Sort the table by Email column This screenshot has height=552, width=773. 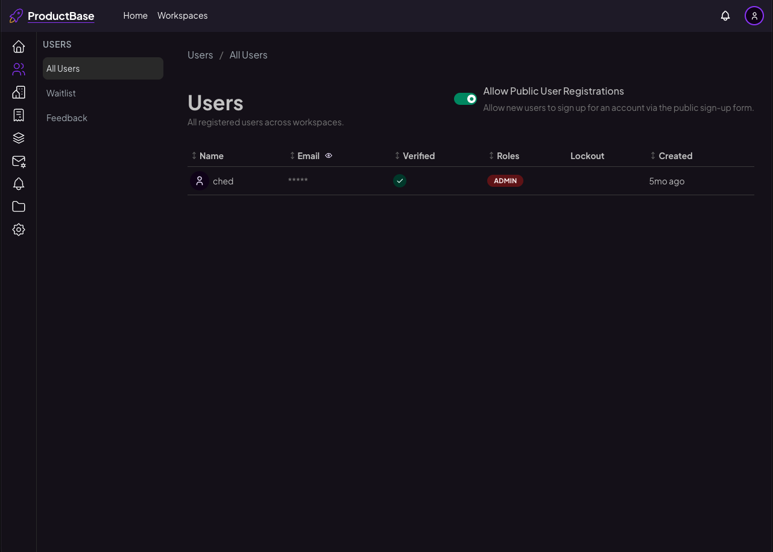[x=304, y=155]
